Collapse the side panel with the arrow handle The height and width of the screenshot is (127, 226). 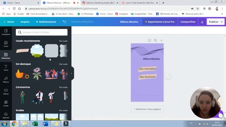tap(71, 73)
